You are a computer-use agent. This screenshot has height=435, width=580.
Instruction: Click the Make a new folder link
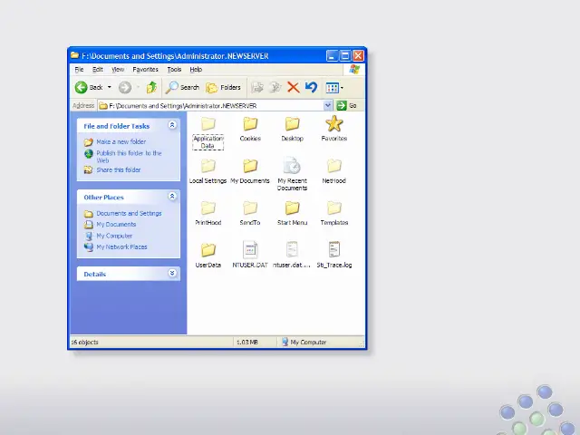click(x=121, y=142)
